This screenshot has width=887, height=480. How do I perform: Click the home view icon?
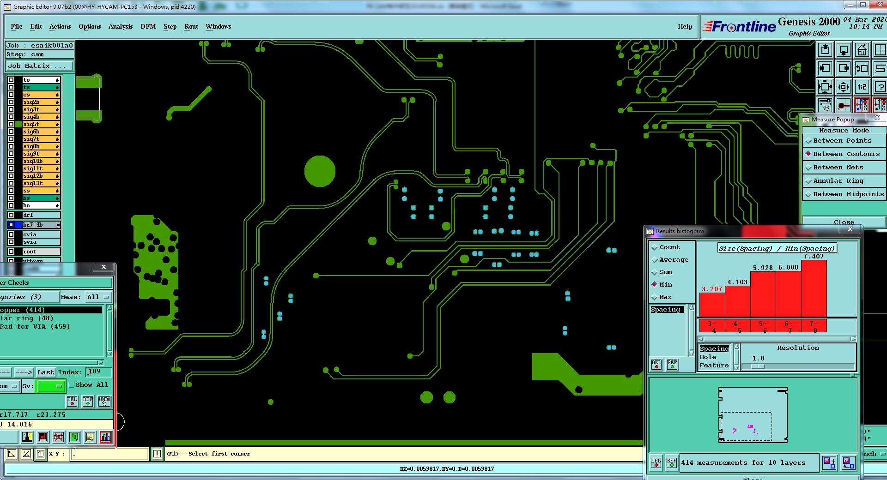862,50
